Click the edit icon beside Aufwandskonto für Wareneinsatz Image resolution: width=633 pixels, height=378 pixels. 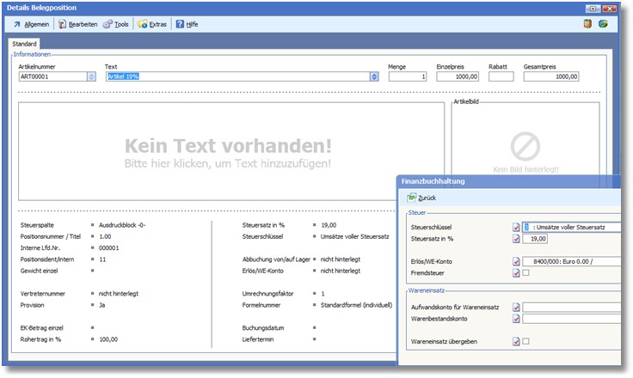516,307
